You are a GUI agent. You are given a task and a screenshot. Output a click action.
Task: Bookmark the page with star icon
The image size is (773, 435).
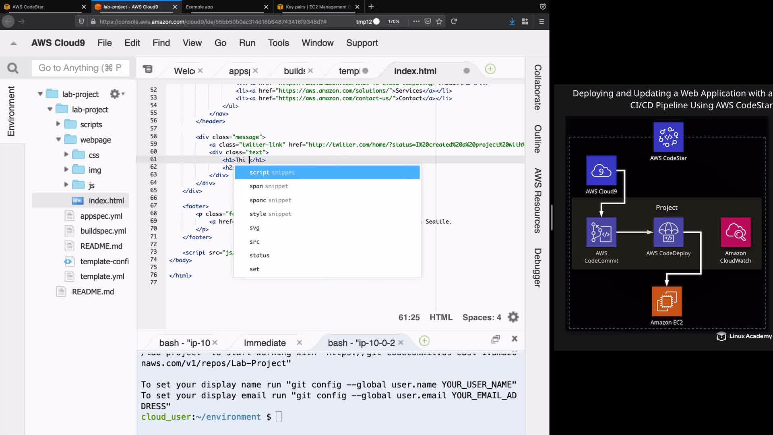pos(439,21)
